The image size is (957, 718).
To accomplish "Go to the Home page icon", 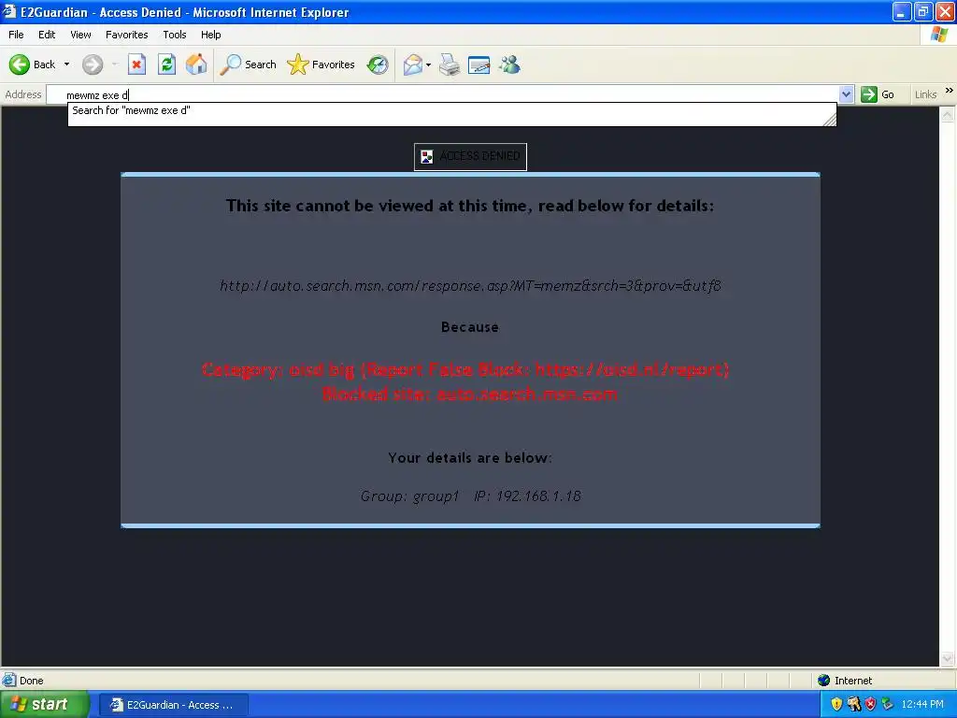I will 196,65.
